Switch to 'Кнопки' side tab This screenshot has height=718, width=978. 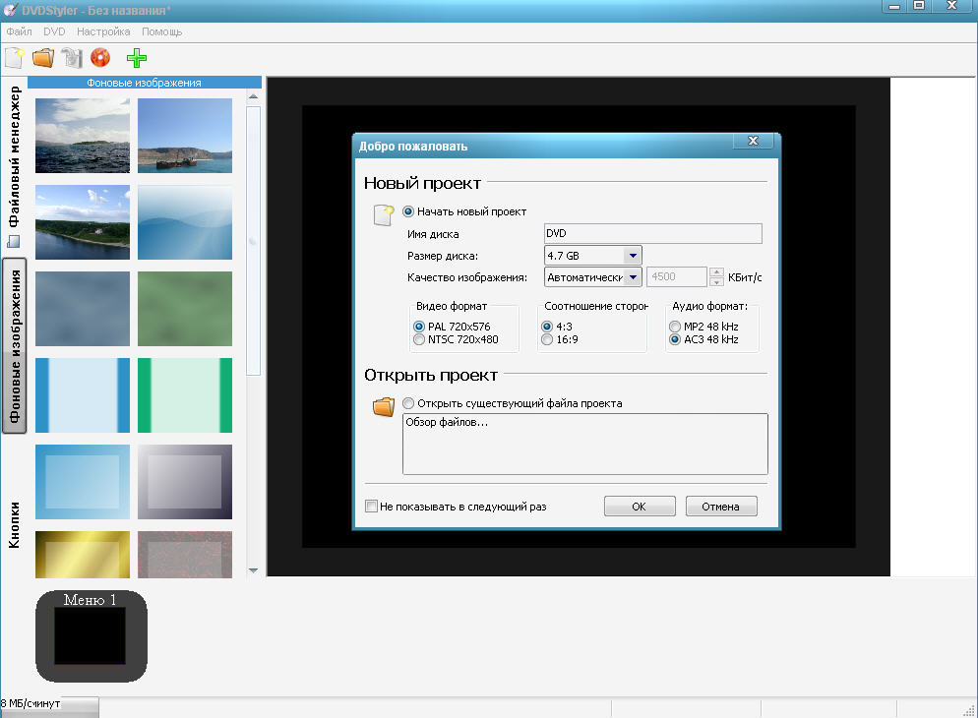point(14,525)
